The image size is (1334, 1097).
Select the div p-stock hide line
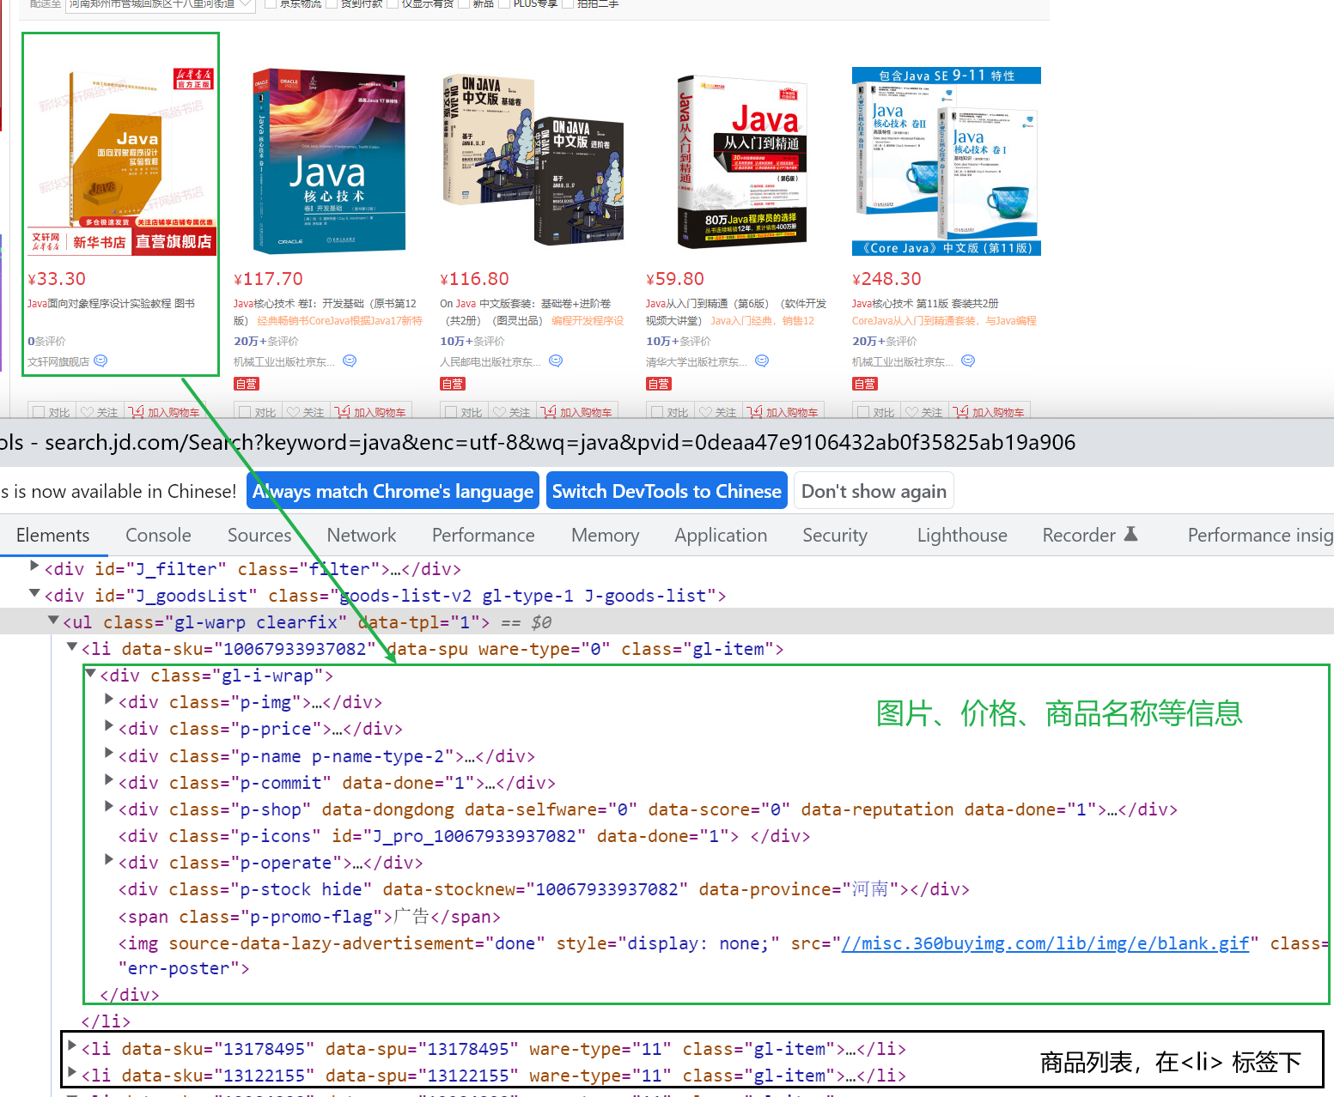(544, 889)
